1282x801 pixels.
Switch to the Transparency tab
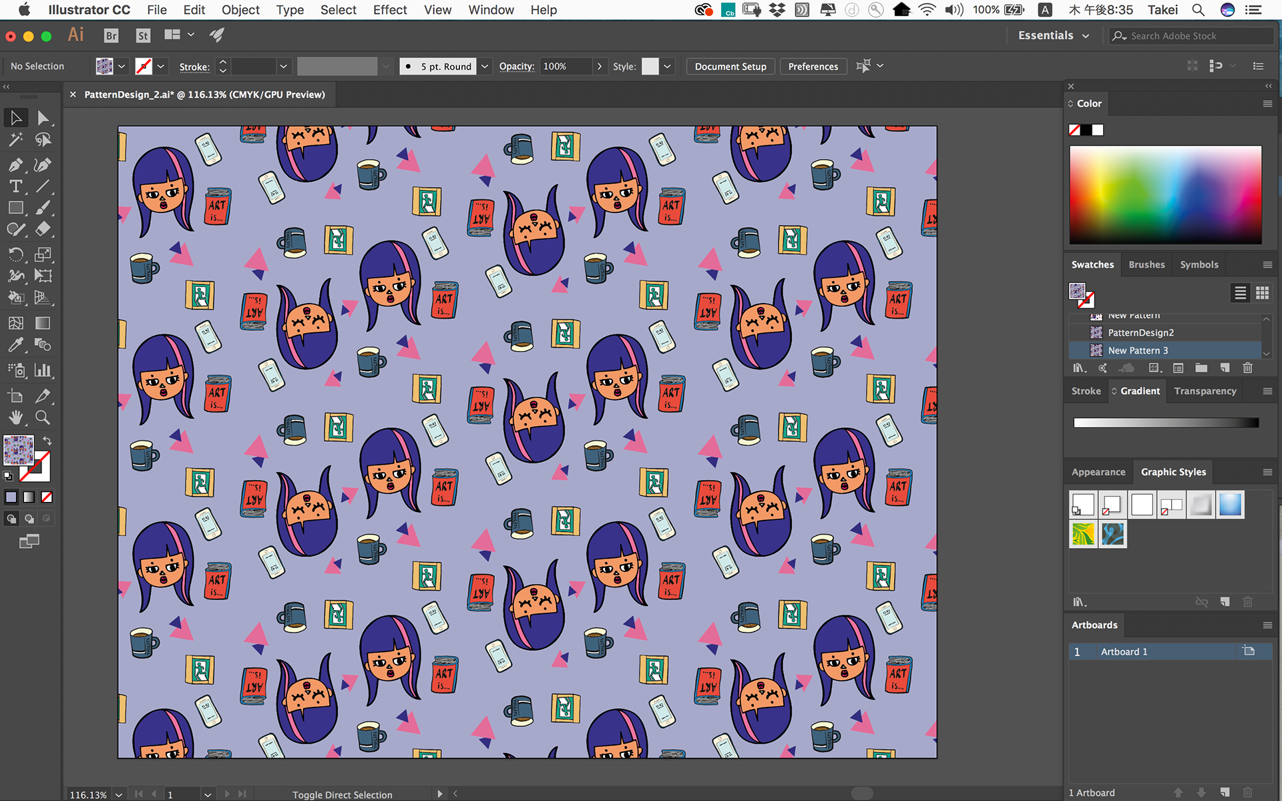pos(1205,391)
